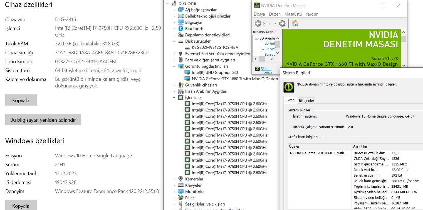
Task: Maximize the NVIDIA Denetim Masası window
Action: 382,5
